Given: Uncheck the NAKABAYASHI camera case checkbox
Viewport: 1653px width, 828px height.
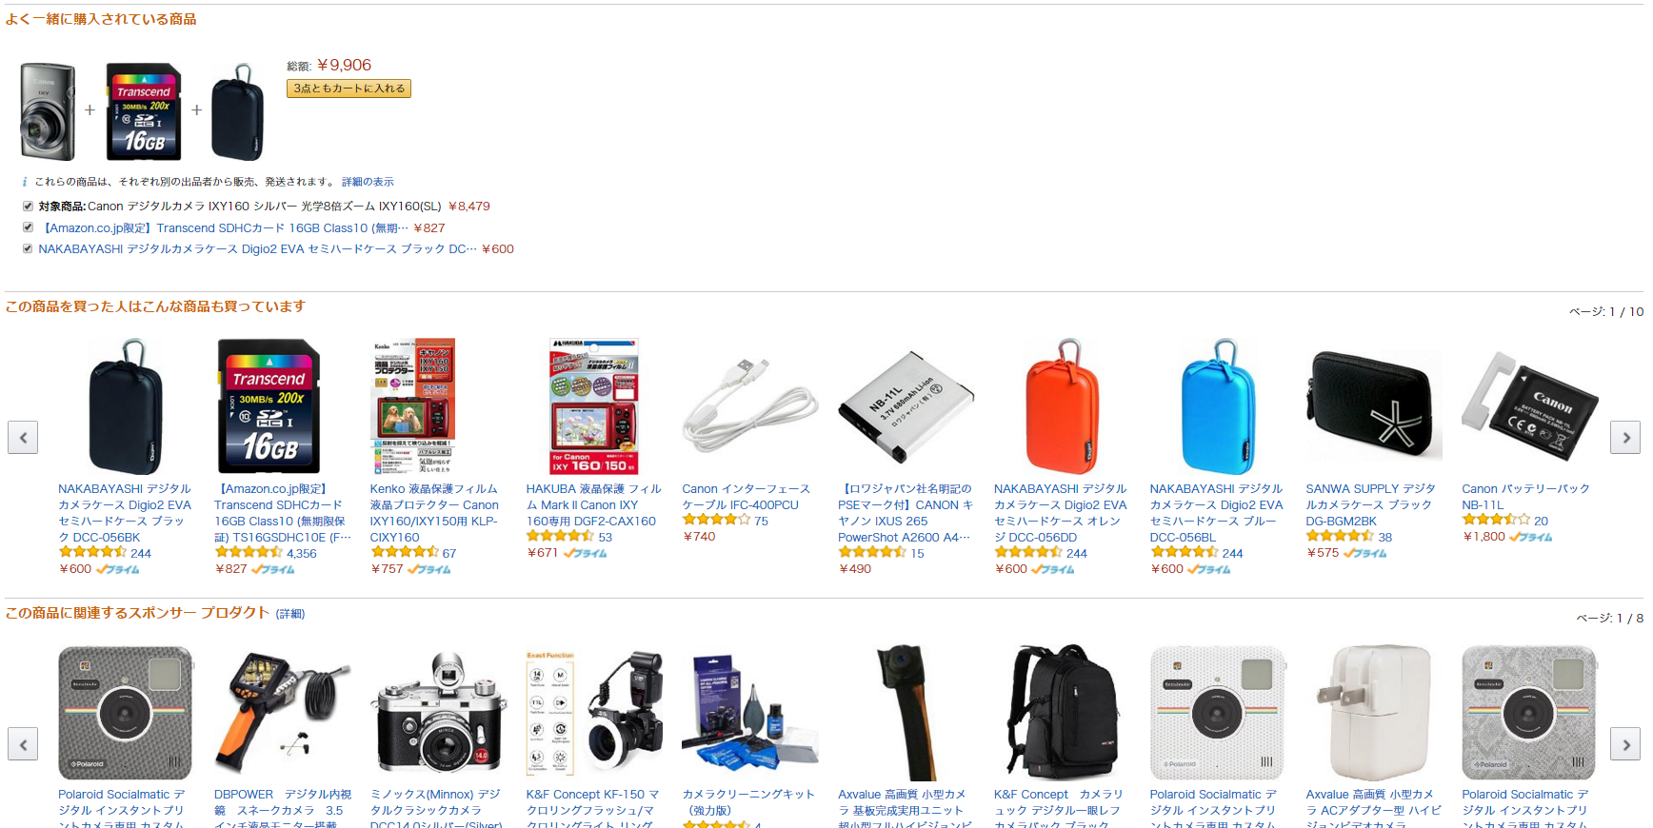Looking at the screenshot, I should pos(28,248).
